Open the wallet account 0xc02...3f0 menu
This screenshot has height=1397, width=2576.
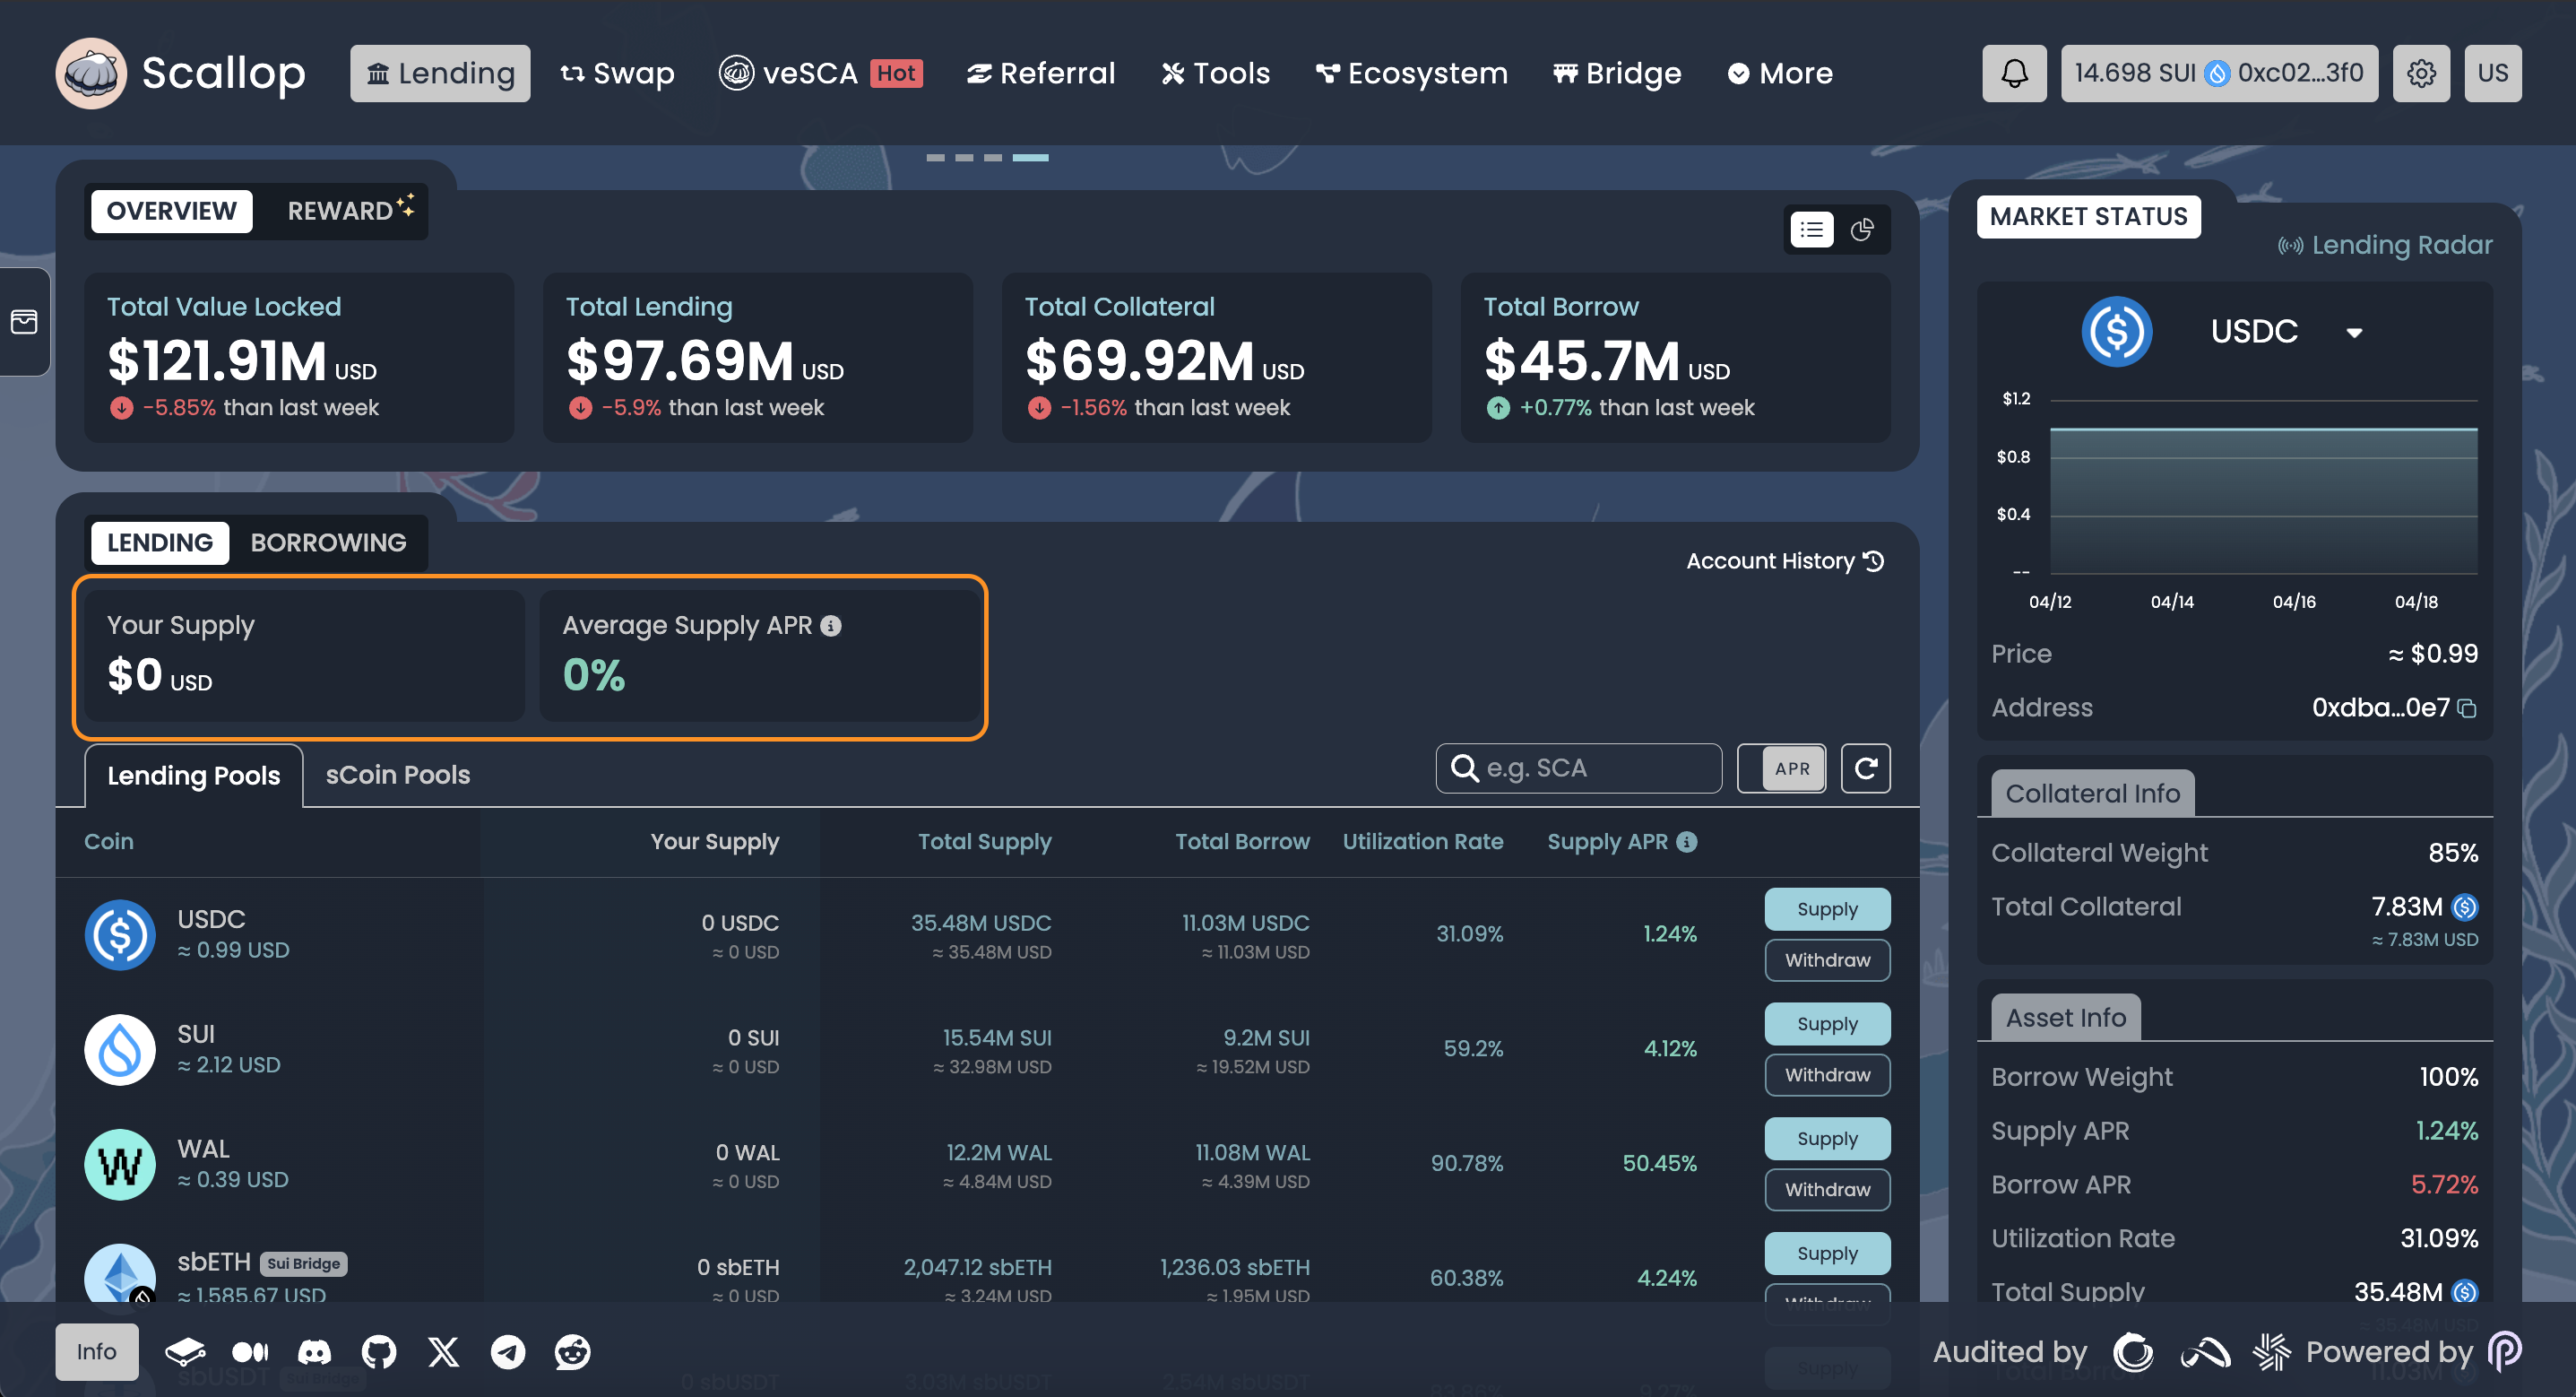[2219, 73]
